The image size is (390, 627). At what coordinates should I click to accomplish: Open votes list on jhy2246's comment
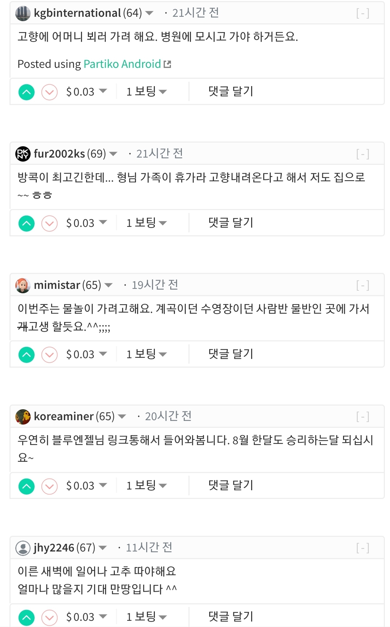[x=146, y=617]
